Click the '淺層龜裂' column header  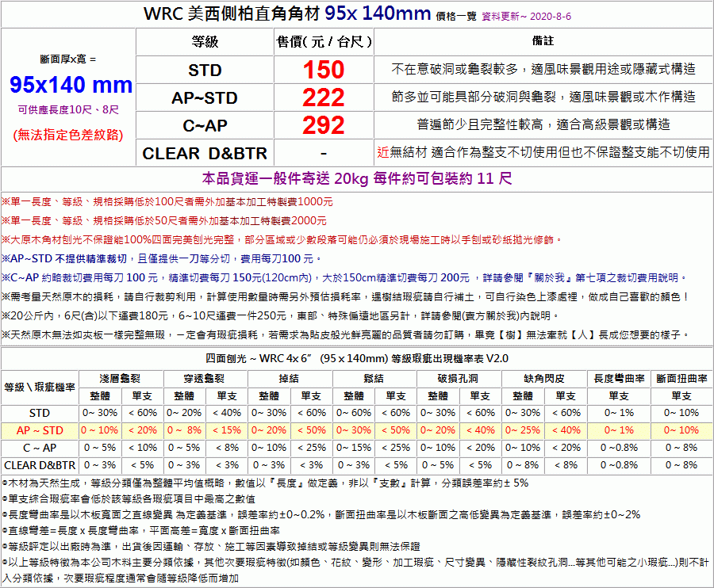pos(121,378)
